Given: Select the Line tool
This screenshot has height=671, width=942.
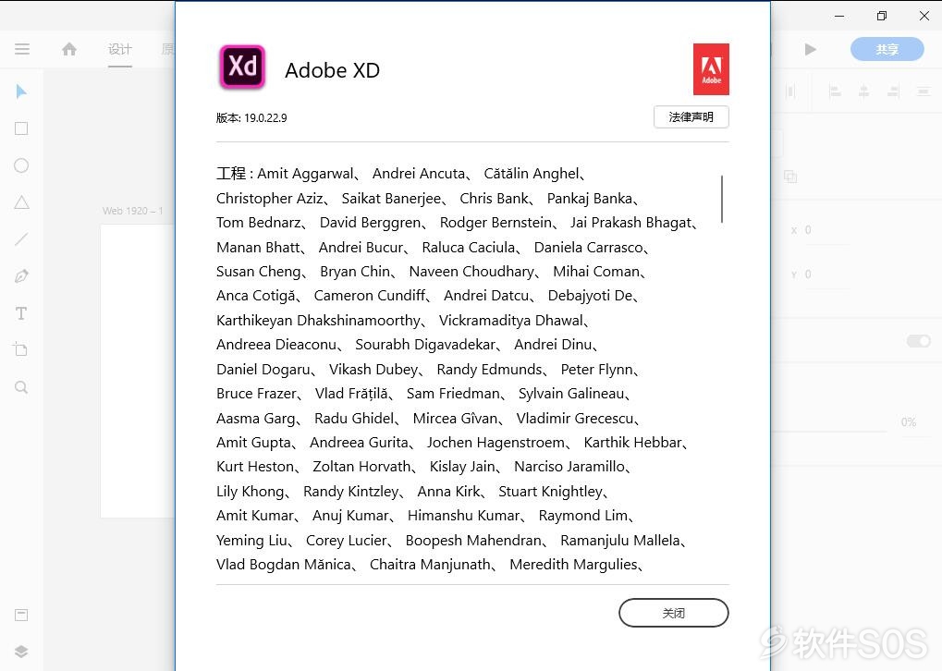Looking at the screenshot, I should click(21, 239).
